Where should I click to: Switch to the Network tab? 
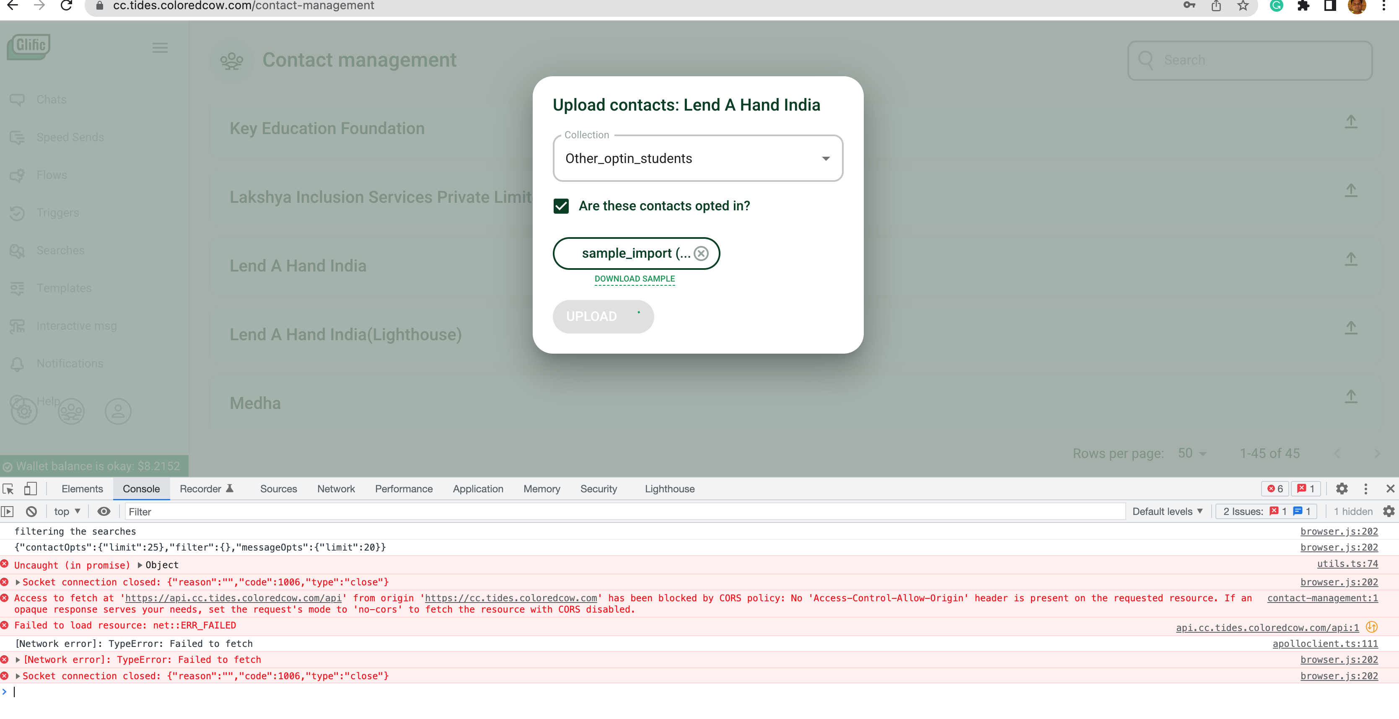click(336, 488)
